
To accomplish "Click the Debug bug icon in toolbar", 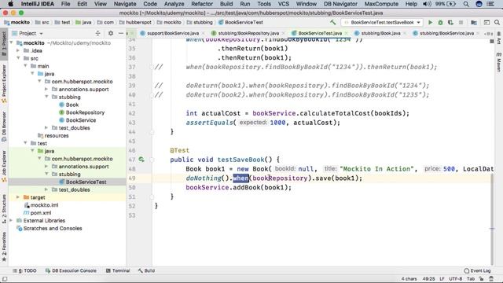I will pos(440,23).
